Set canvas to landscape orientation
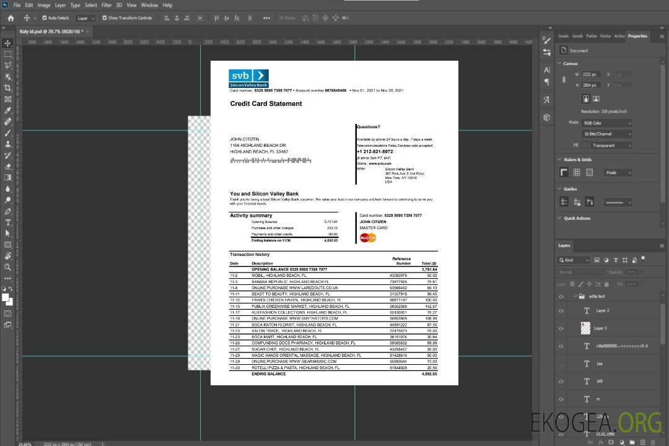Image resolution: width=669 pixels, height=446 pixels. point(596,99)
